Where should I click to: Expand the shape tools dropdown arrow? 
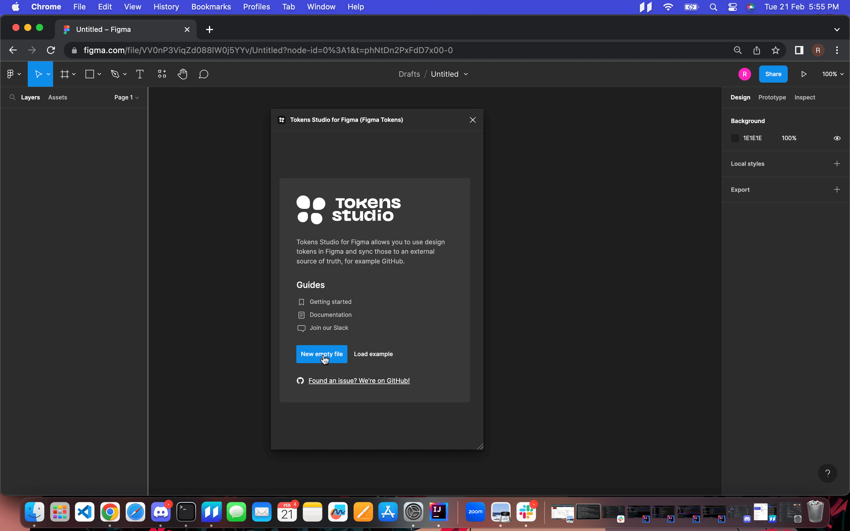99,74
